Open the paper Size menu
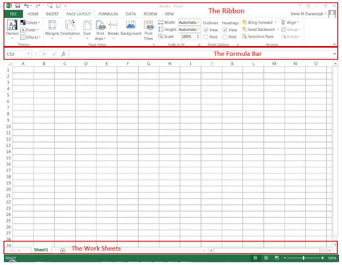Screen dimensions: 342x265 pos(87,30)
